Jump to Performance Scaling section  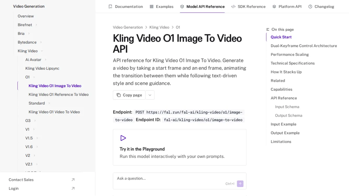(290, 54)
